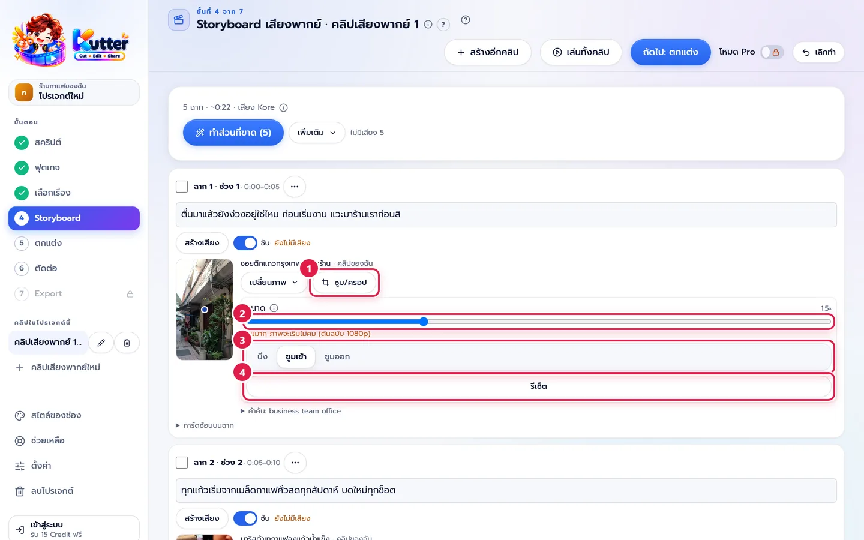Tick the checkbox for ฉาก 1
Viewport: 864px width, 540px height.
(182, 187)
